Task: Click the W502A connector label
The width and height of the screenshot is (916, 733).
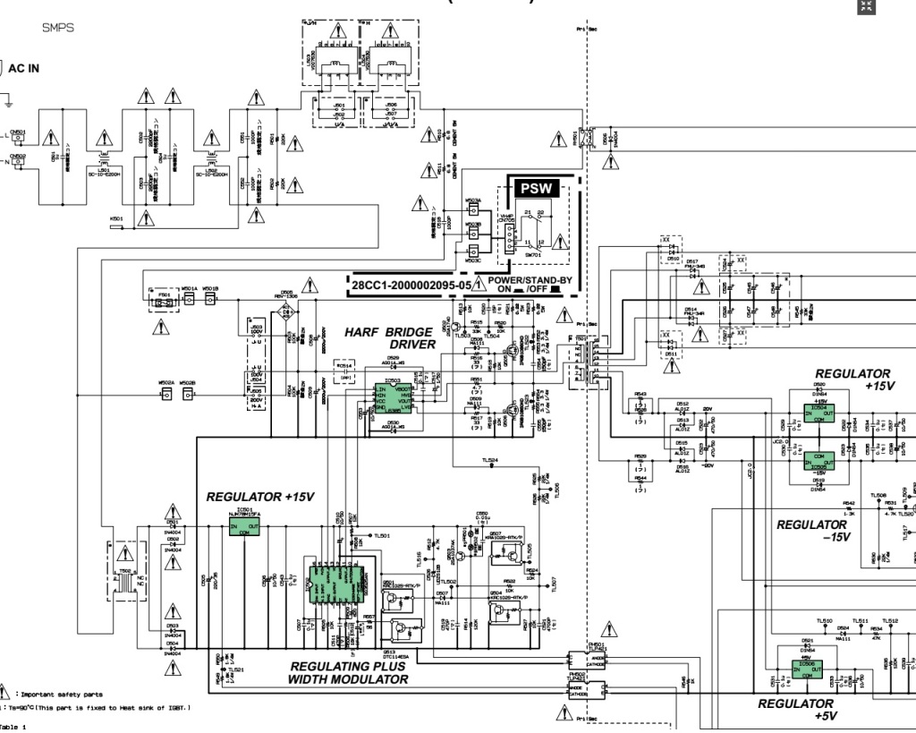Action: [x=166, y=383]
